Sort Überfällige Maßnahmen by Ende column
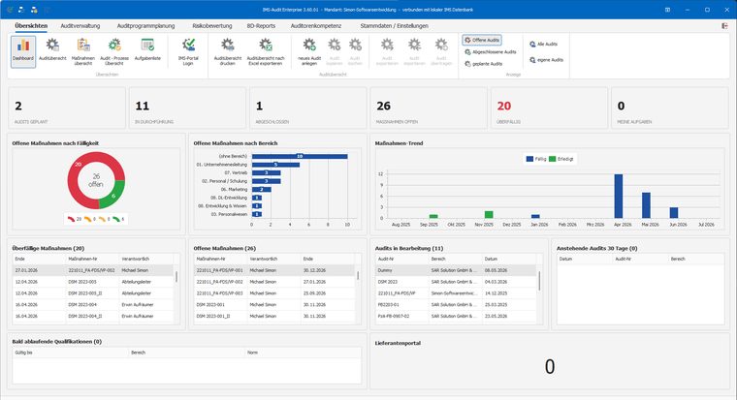The width and height of the screenshot is (737, 400). click(39, 259)
